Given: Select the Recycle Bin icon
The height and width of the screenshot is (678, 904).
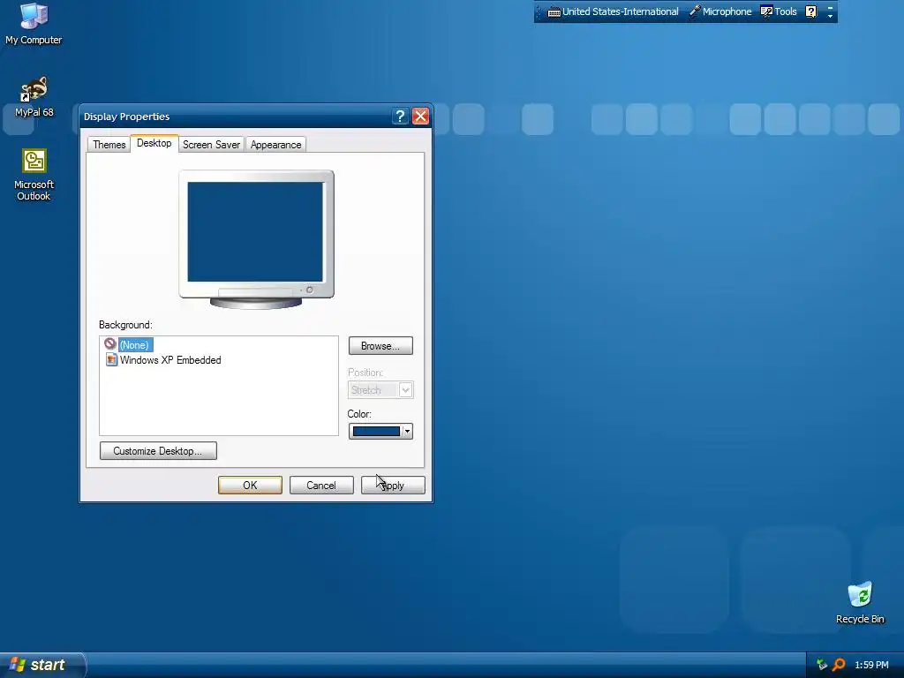Looking at the screenshot, I should tap(860, 602).
